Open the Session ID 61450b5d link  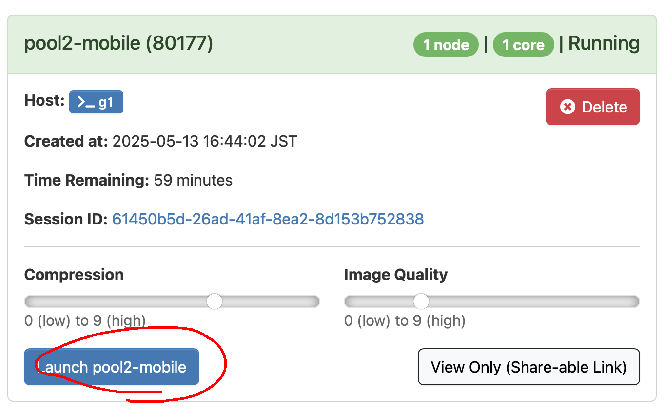point(268,219)
